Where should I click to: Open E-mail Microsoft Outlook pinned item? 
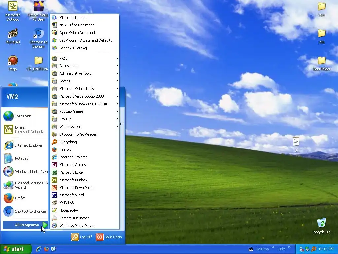pyautogui.click(x=25, y=129)
